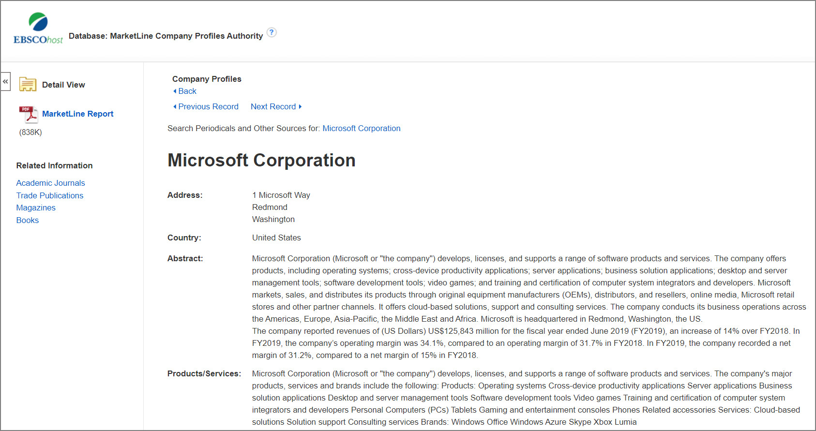Open the MarketLine Report PDF icon

(28, 115)
